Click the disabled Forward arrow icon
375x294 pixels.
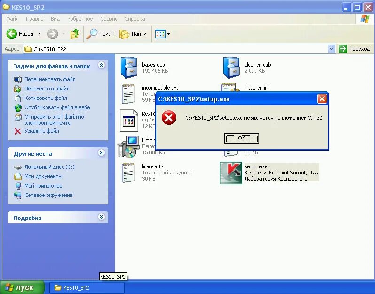(53, 34)
